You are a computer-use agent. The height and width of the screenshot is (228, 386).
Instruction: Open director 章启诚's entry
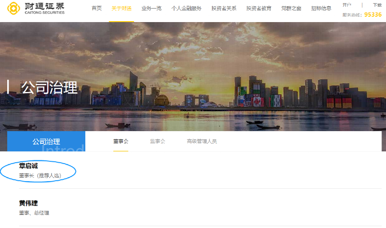coord(28,166)
